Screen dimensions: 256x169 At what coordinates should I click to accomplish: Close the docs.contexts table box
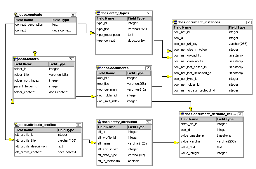pos(73,15)
